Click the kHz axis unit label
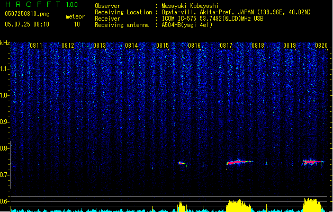 5,43
